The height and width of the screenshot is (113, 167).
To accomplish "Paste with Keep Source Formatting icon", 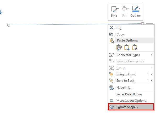I will [119, 48].
